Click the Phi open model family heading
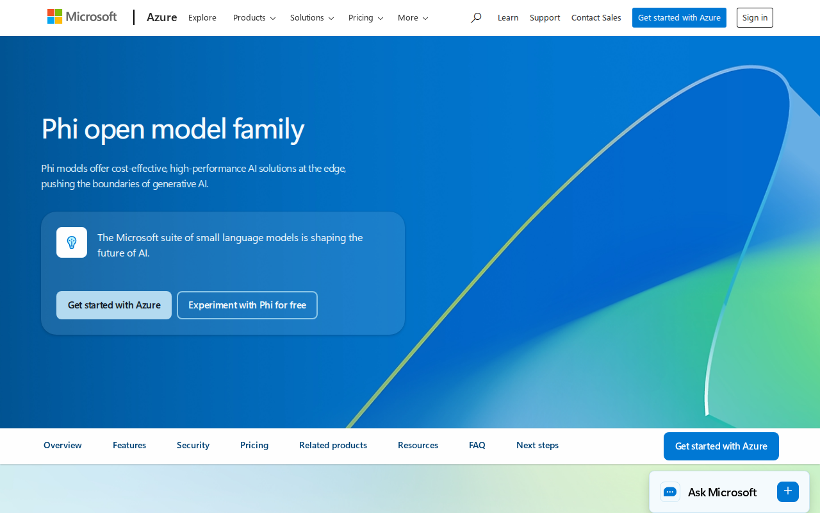 (173, 129)
